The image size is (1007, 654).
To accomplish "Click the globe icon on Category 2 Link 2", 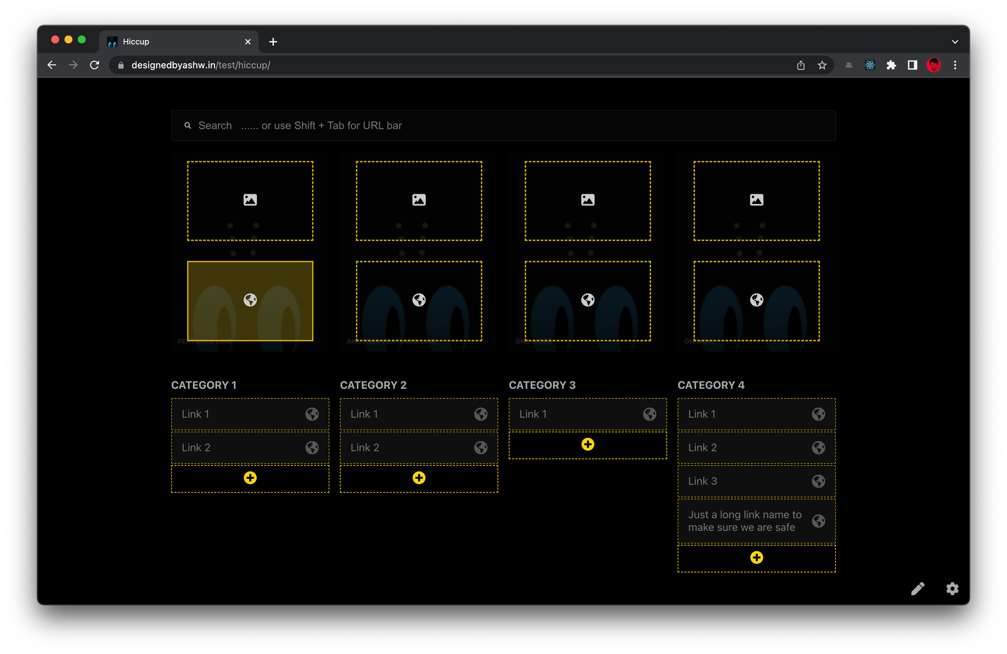I will pyautogui.click(x=481, y=448).
